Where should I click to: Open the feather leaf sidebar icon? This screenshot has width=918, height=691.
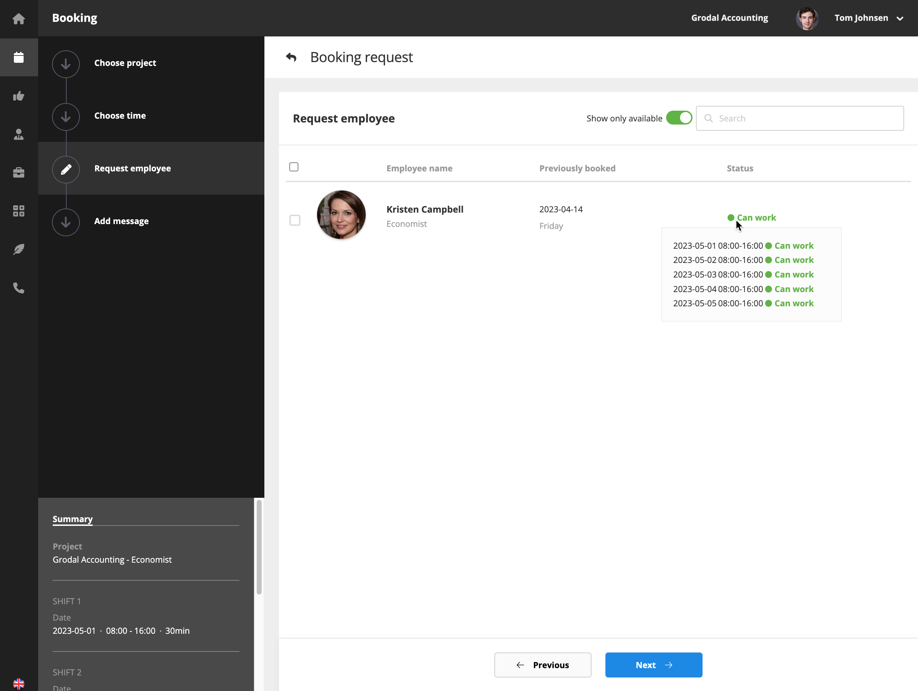pyautogui.click(x=19, y=249)
